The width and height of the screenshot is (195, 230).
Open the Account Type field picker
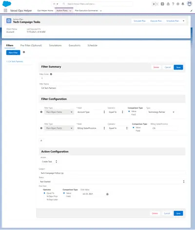click(x=91, y=112)
